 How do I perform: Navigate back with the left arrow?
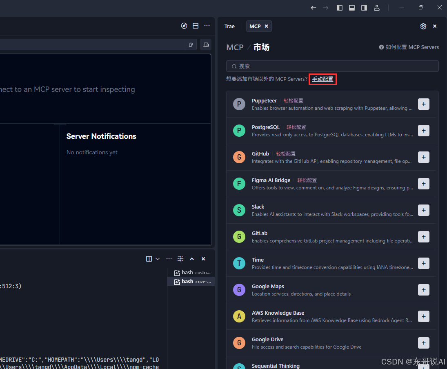pos(313,8)
